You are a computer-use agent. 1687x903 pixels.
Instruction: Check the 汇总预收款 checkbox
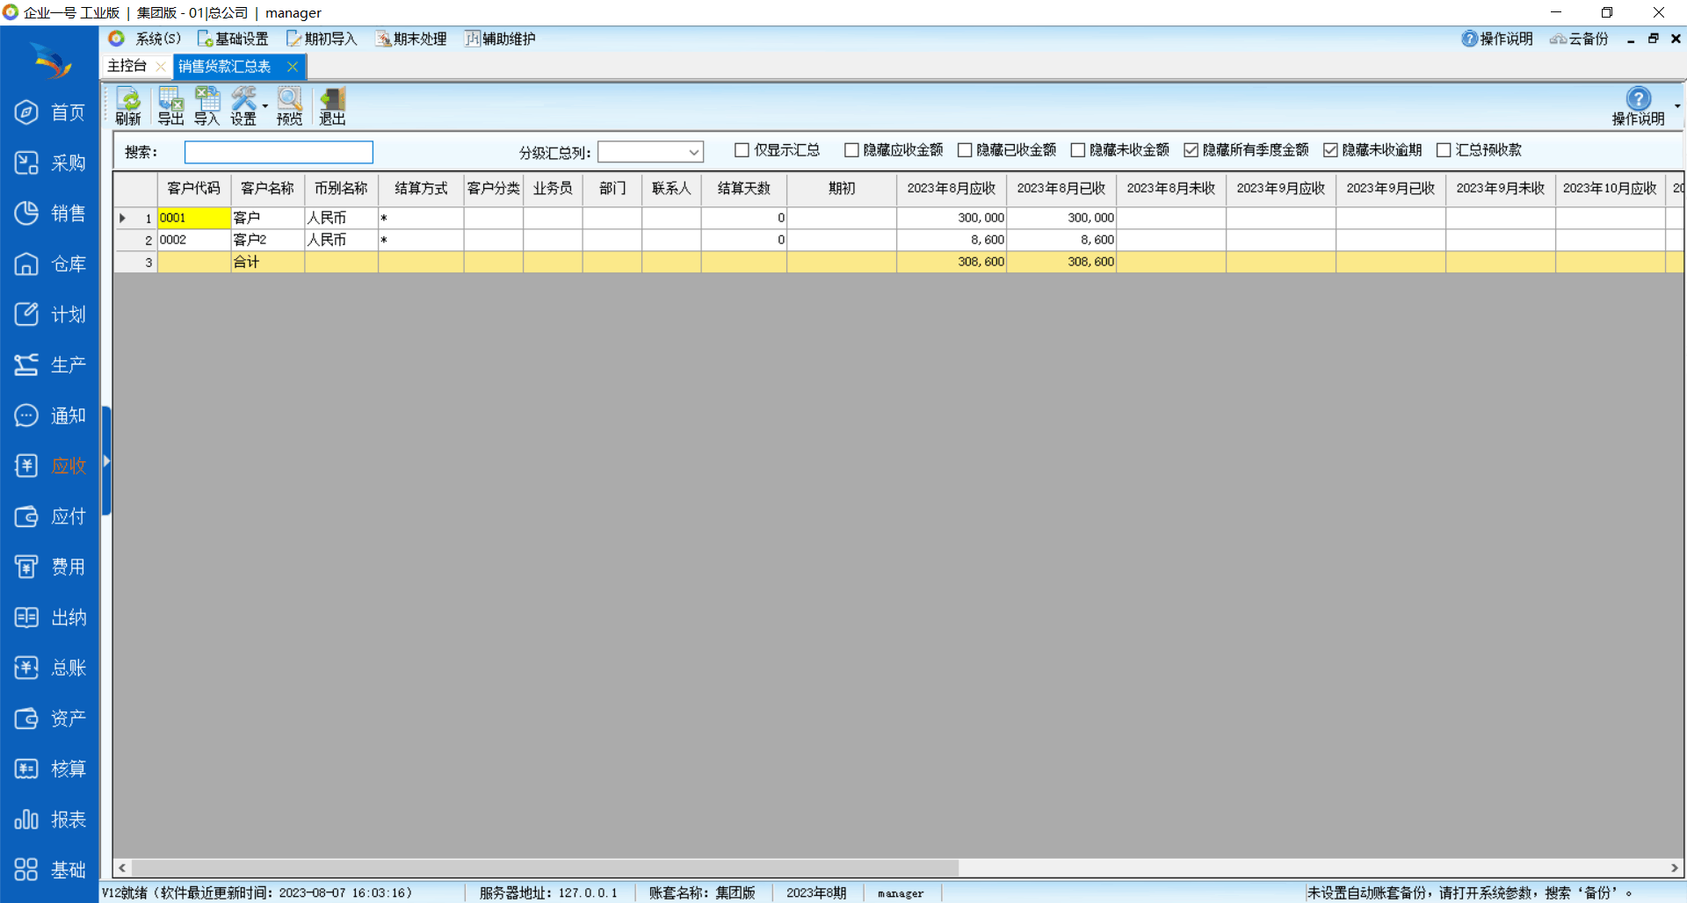coord(1443,150)
